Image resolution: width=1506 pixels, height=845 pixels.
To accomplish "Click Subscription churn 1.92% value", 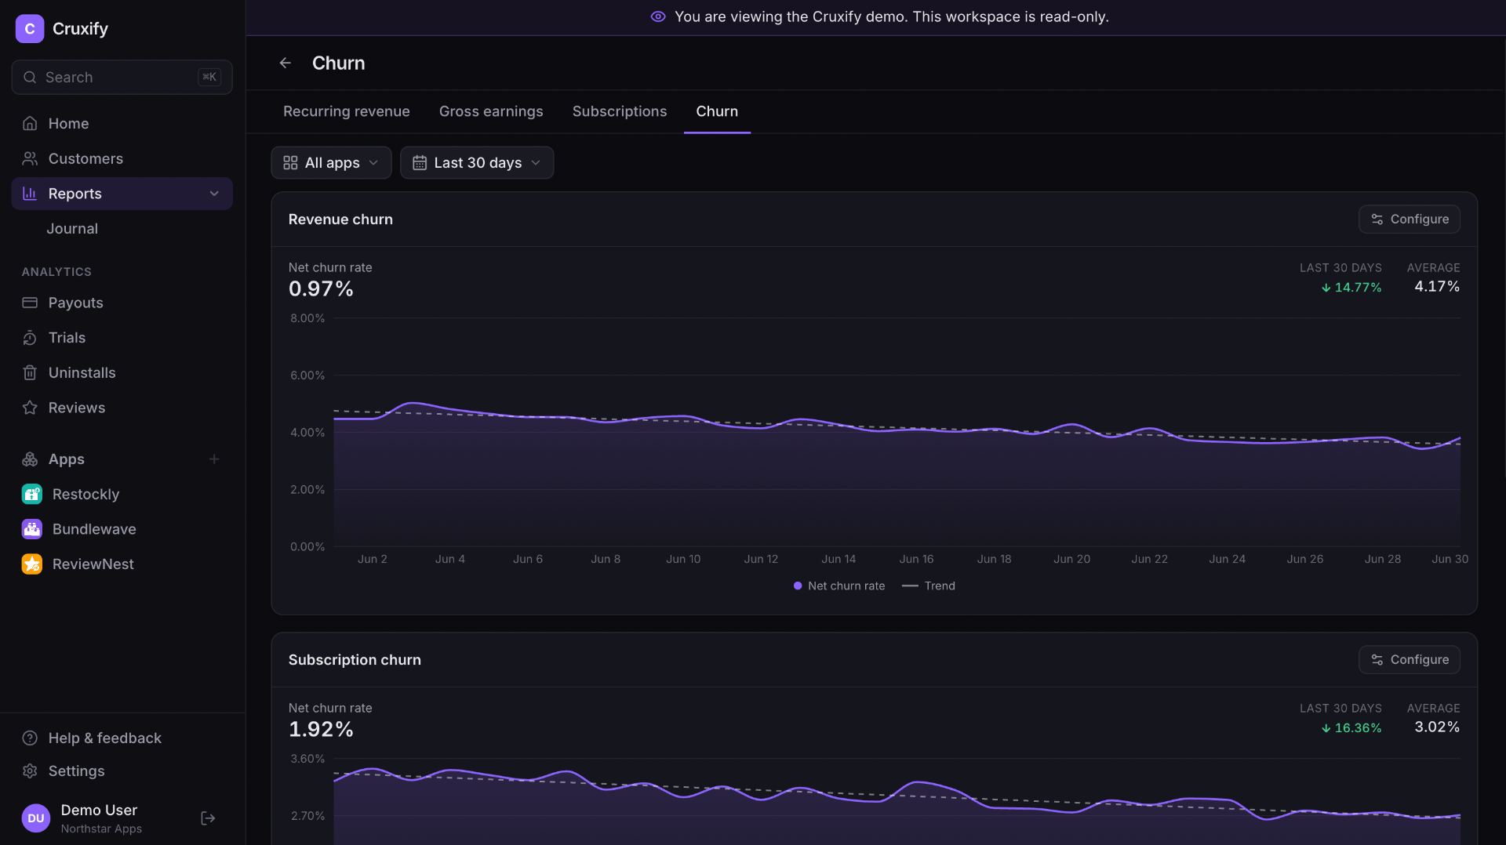I will pyautogui.click(x=321, y=730).
